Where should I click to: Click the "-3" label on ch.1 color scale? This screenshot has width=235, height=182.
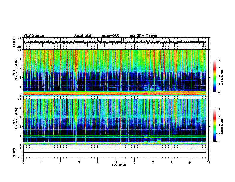(x=219, y=60)
